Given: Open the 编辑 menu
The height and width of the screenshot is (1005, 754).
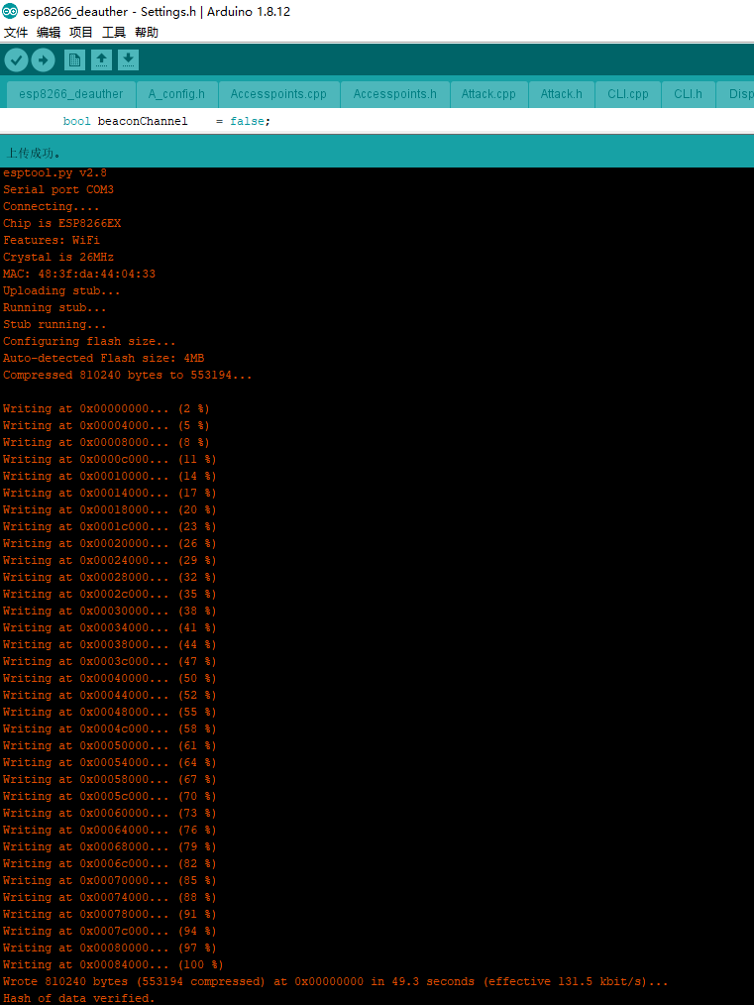Looking at the screenshot, I should coord(48,32).
